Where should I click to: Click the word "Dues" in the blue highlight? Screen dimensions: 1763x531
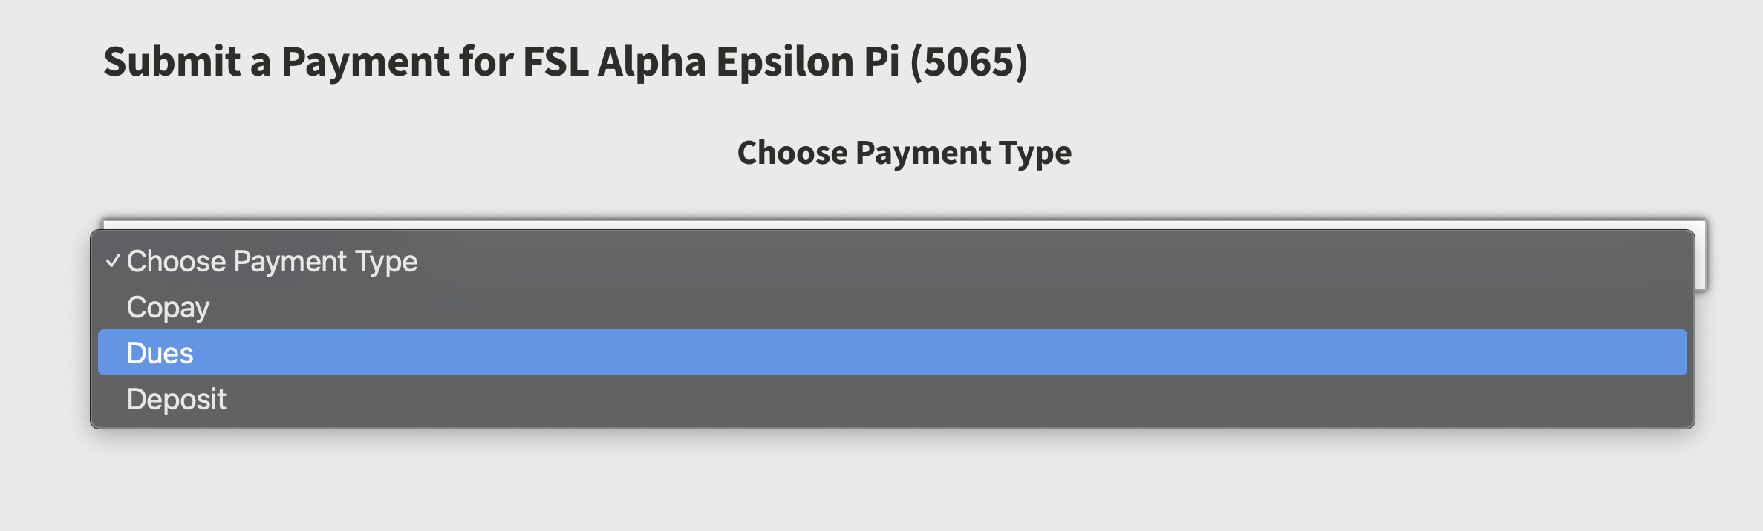(160, 353)
